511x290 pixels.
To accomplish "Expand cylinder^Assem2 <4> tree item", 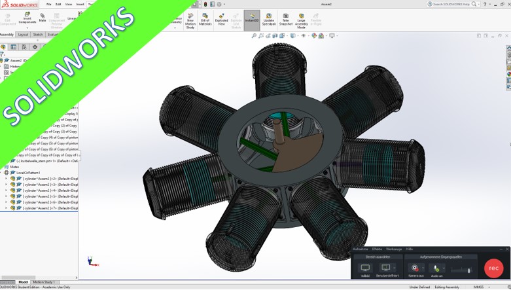I will [x=6, y=190].
